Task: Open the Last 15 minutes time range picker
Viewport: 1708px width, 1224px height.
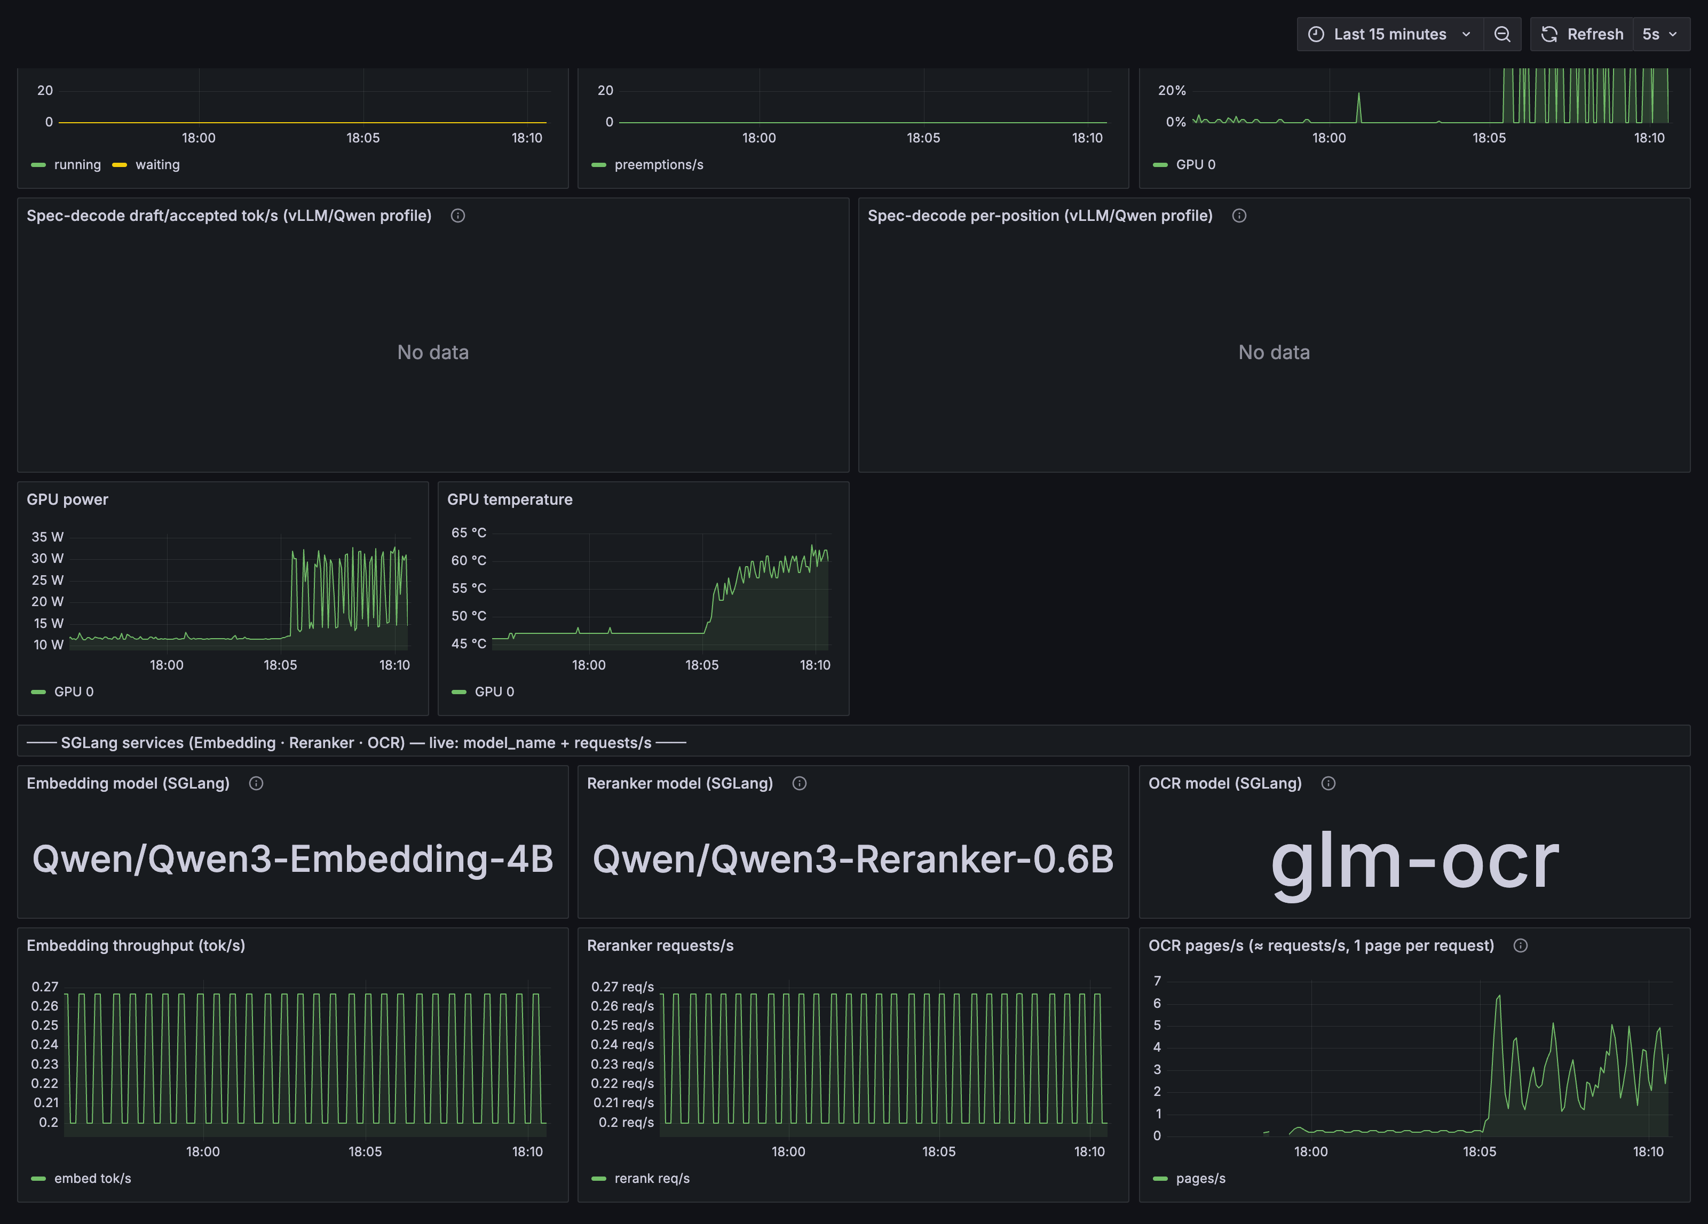Action: click(x=1389, y=34)
